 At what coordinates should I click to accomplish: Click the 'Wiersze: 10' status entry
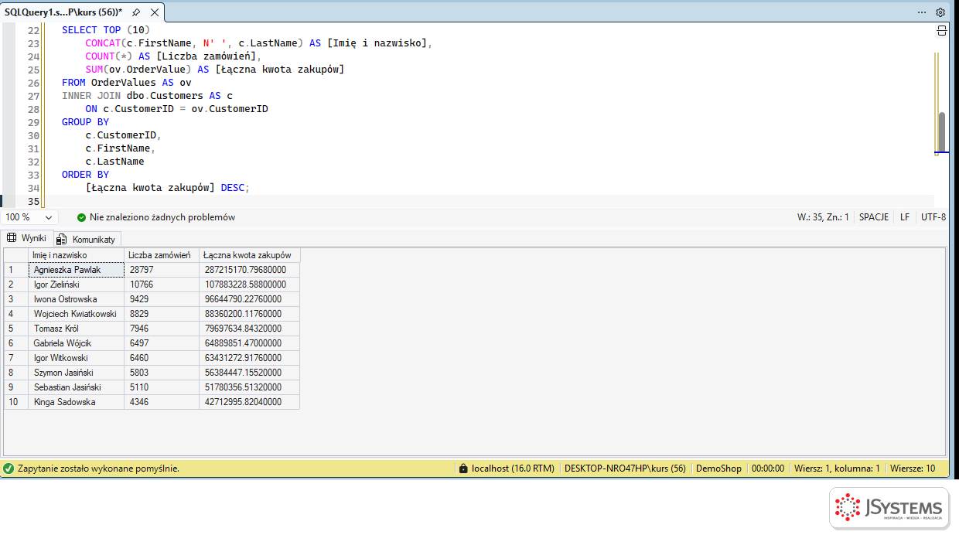pyautogui.click(x=913, y=469)
